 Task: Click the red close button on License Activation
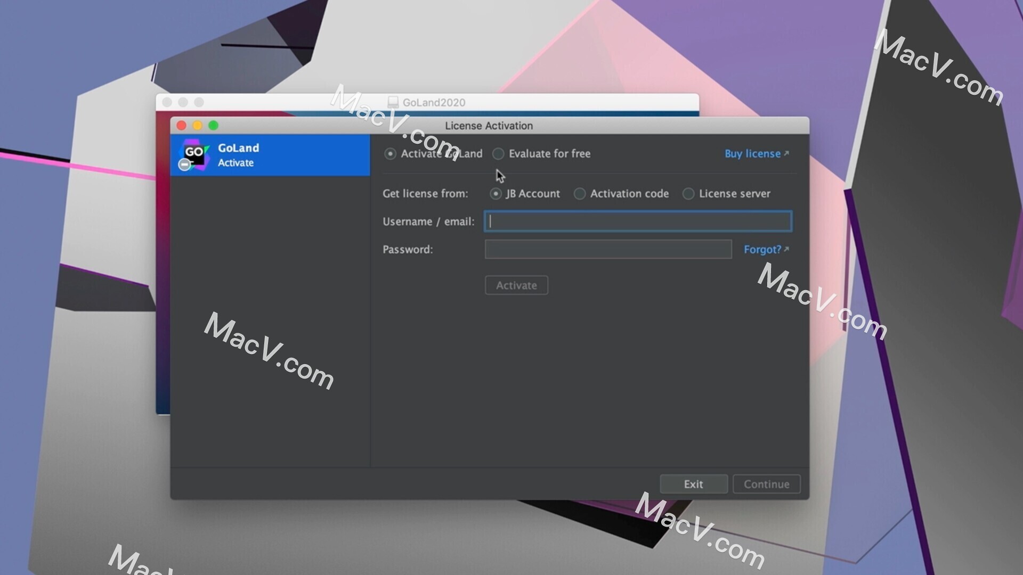pos(182,126)
